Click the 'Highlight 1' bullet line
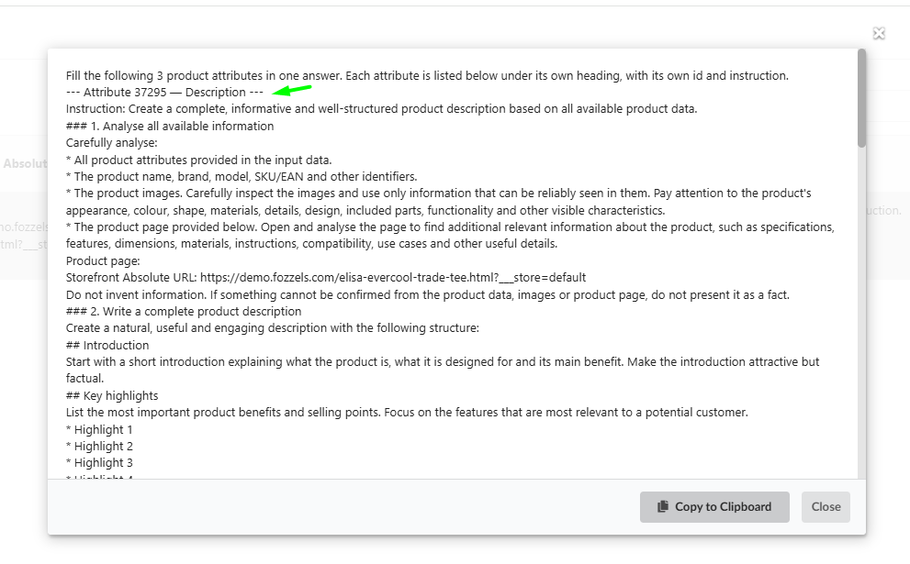 coord(99,430)
